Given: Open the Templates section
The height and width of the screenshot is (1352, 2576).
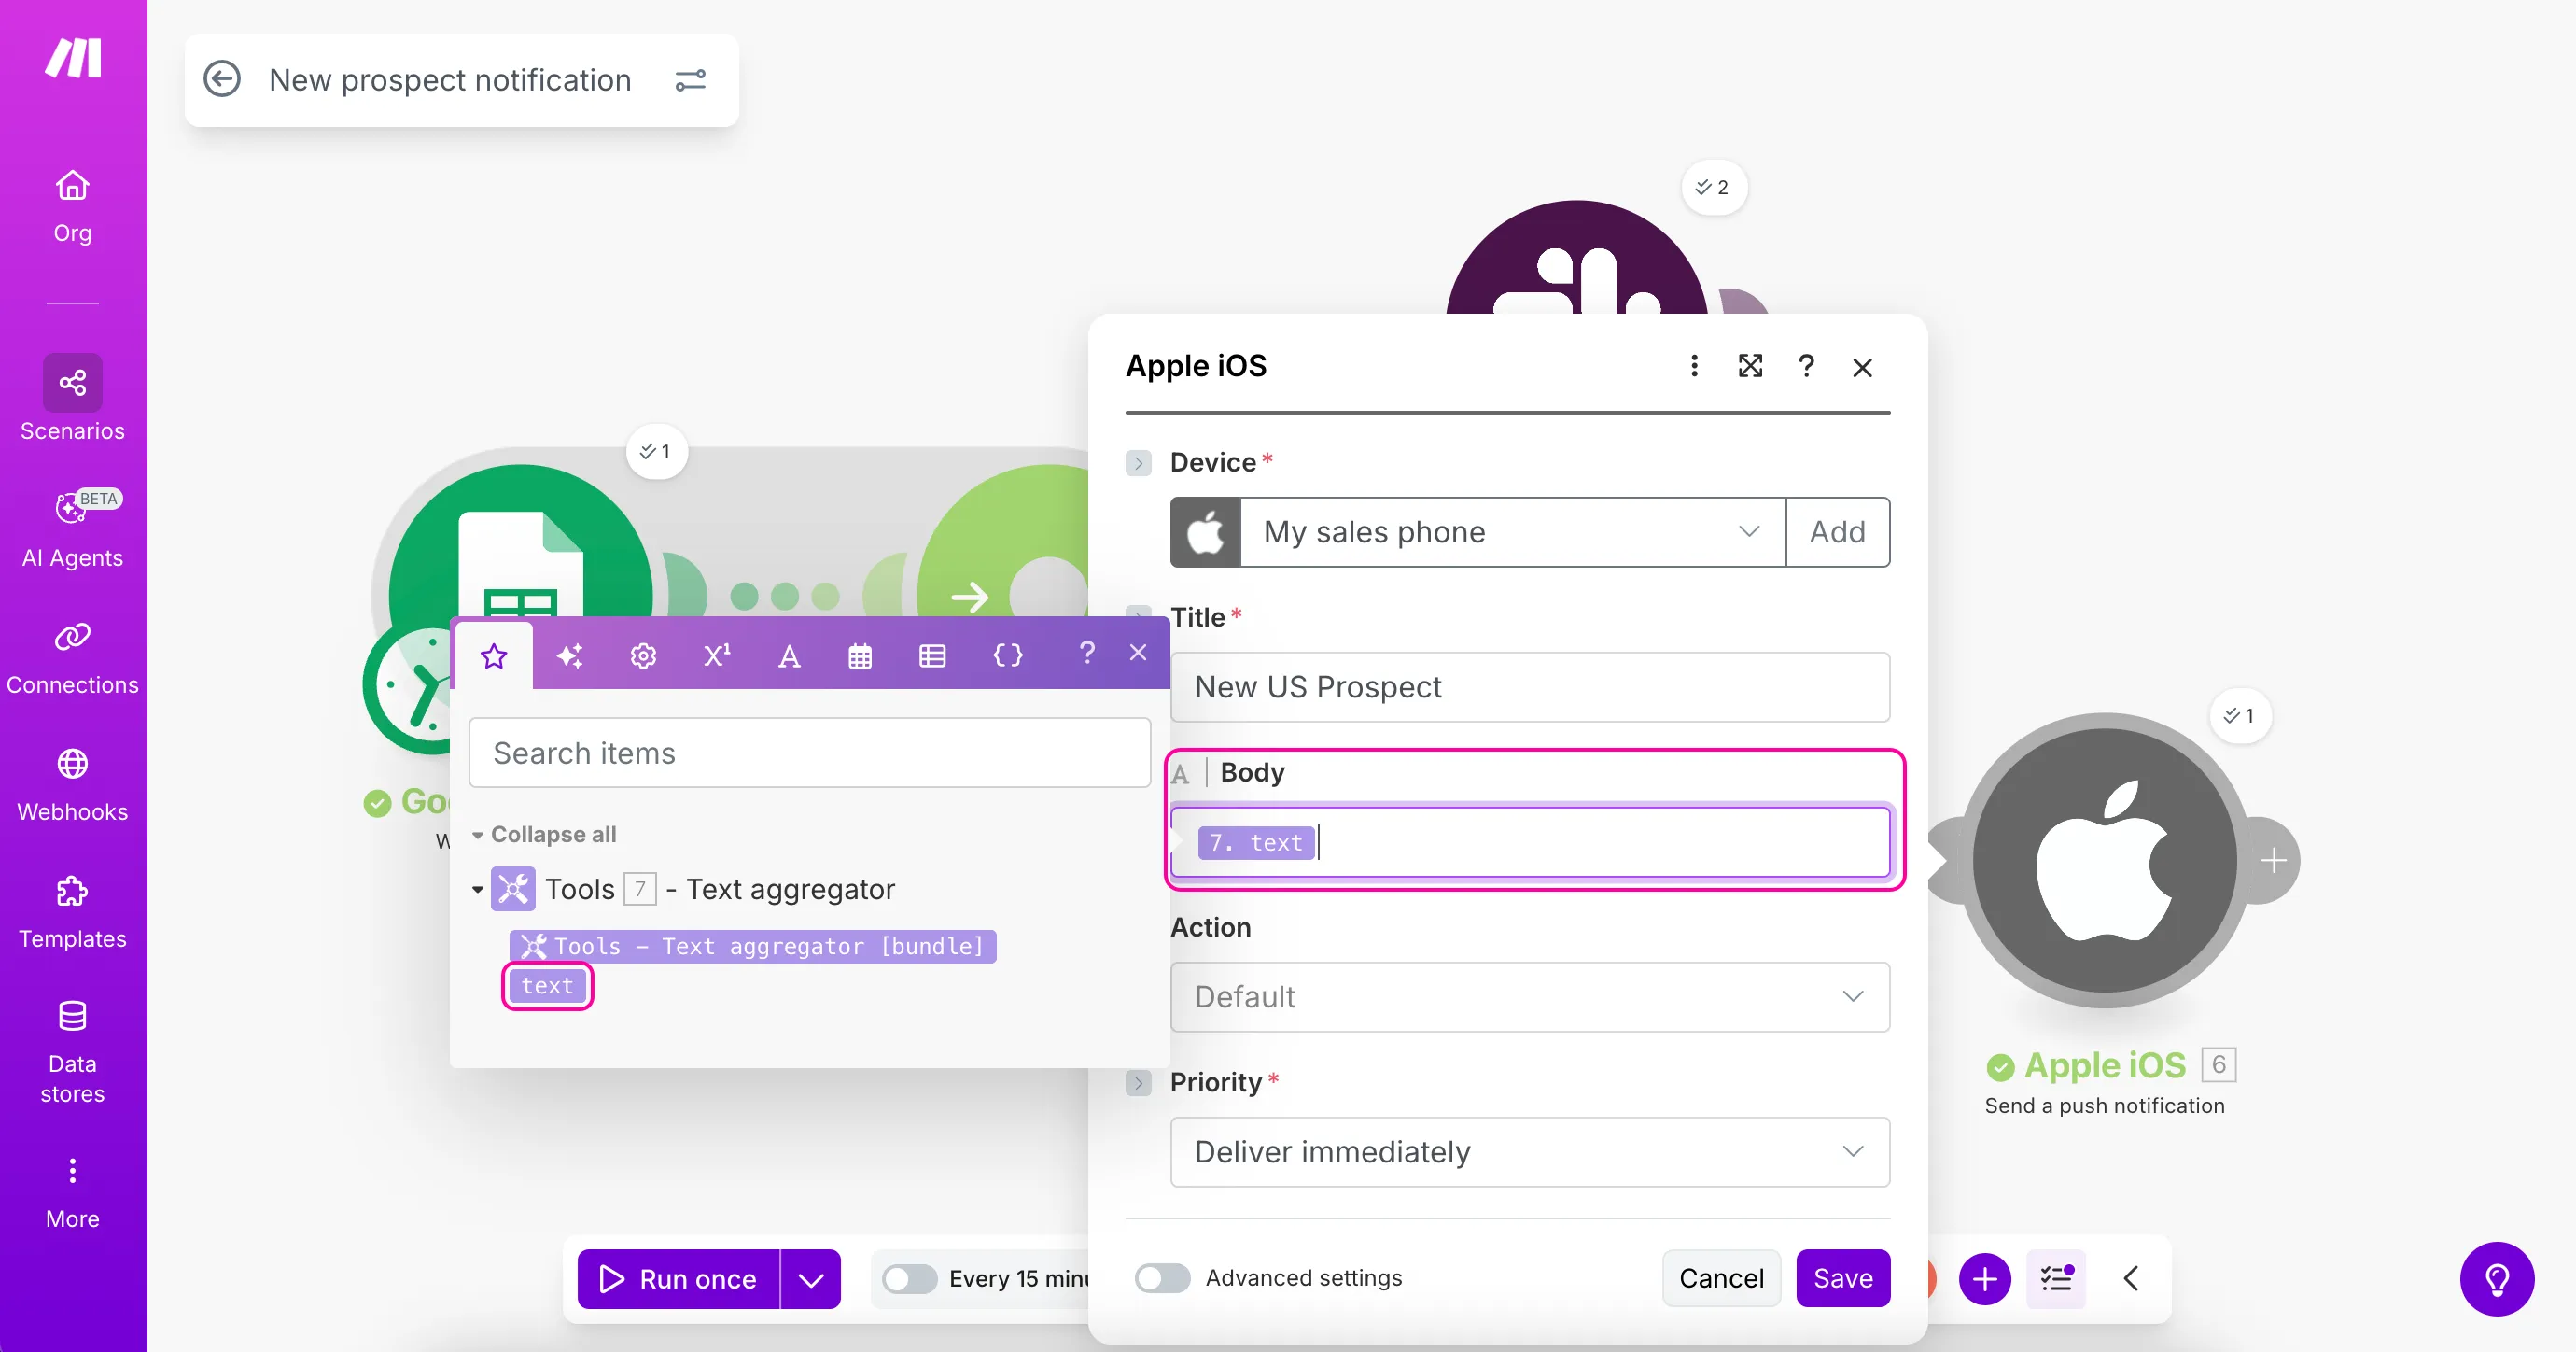Looking at the screenshot, I should (72, 911).
